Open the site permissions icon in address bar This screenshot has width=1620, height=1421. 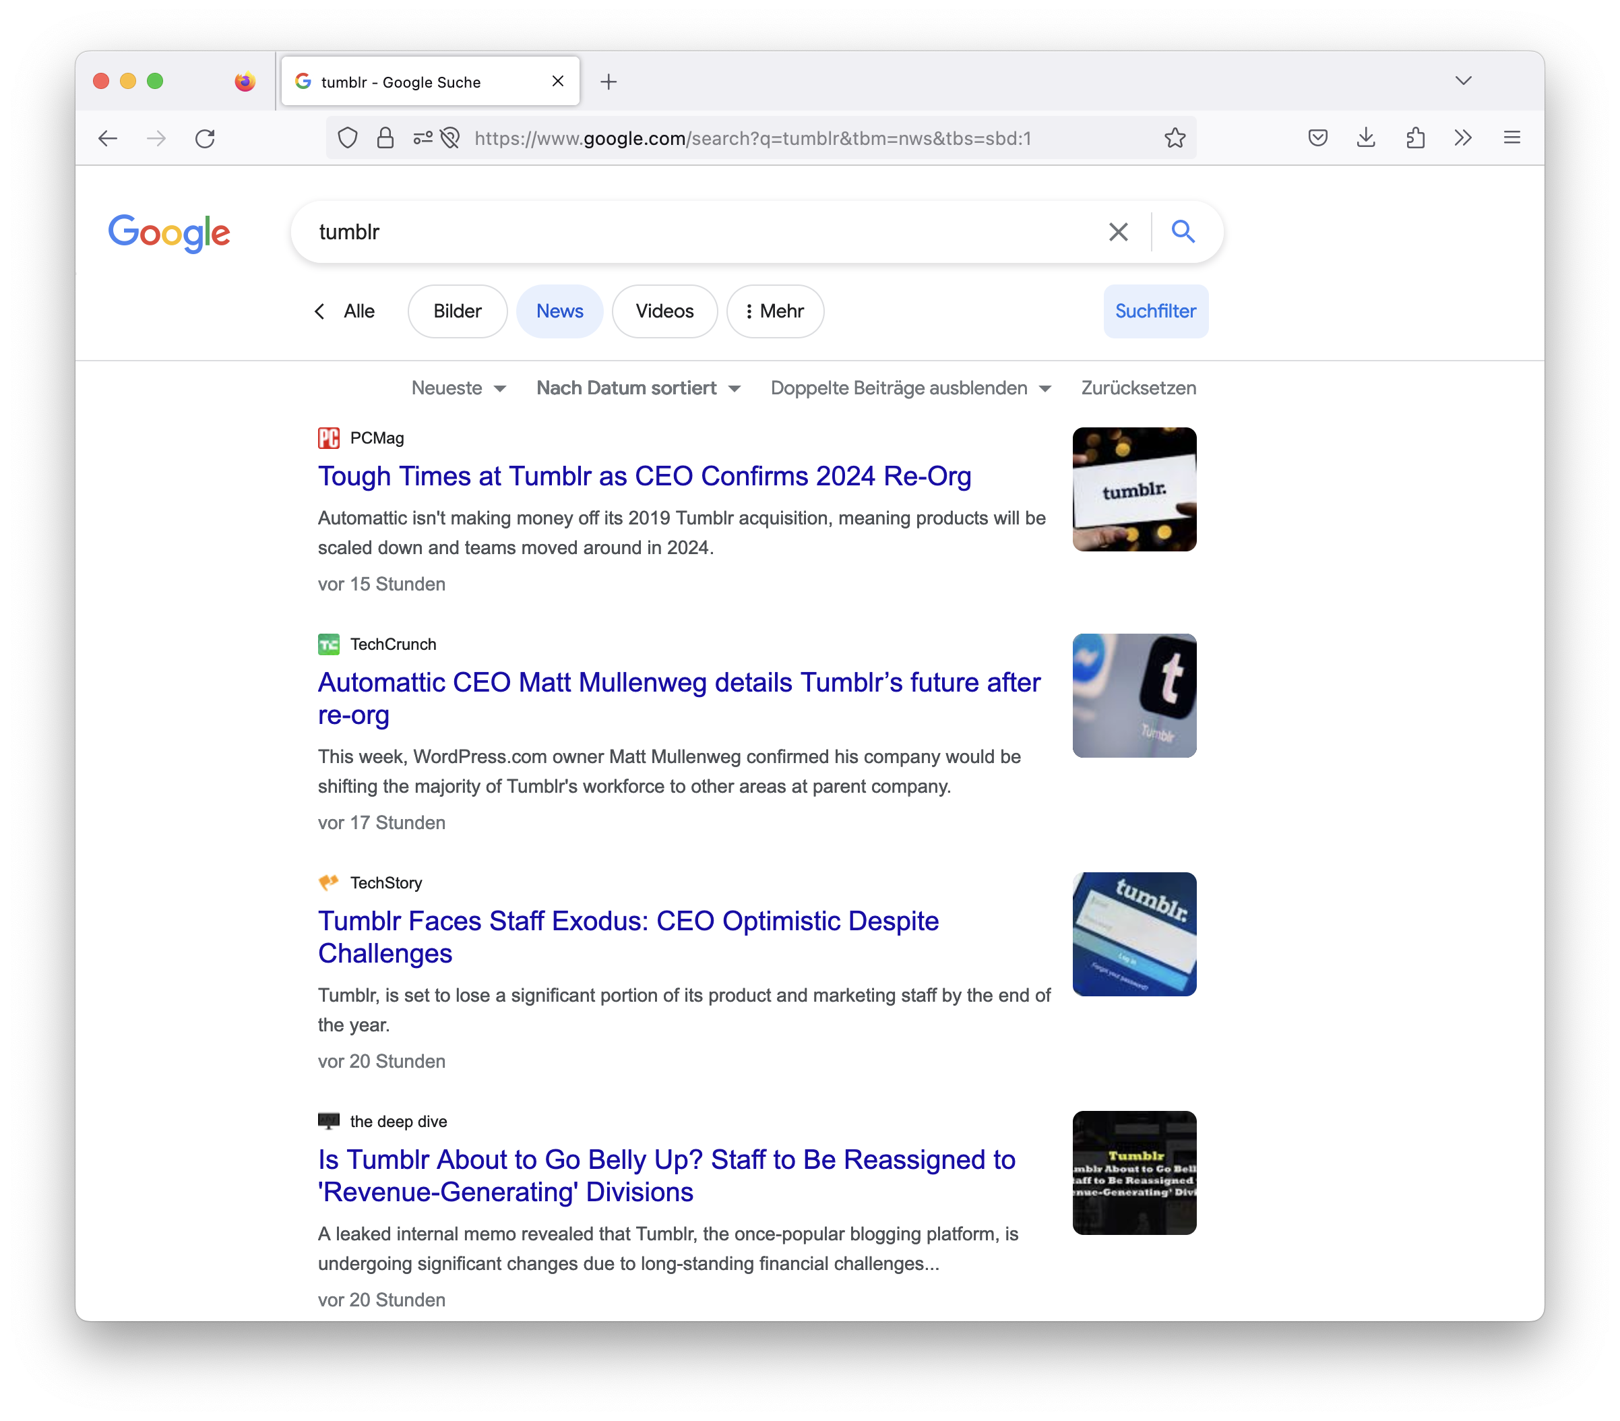(x=423, y=138)
